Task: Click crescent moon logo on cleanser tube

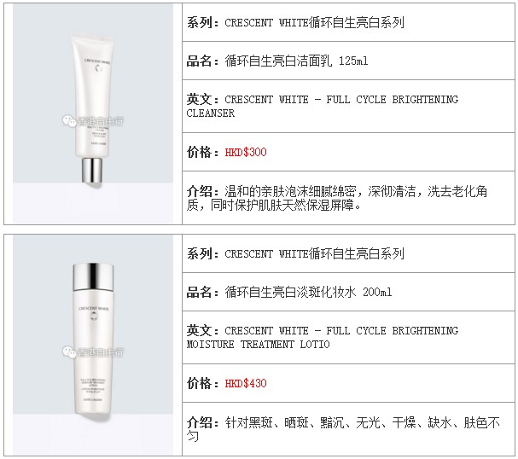Action: point(98,68)
